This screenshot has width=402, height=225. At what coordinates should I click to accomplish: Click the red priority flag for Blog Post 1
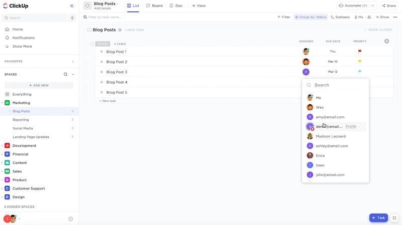pyautogui.click(x=360, y=52)
